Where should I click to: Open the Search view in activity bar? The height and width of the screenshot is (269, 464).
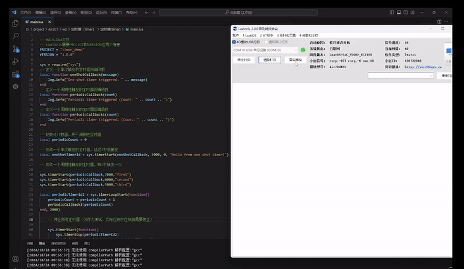pos(15,36)
